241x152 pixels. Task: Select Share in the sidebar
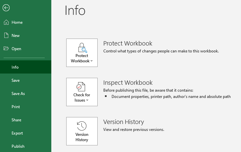26,120
